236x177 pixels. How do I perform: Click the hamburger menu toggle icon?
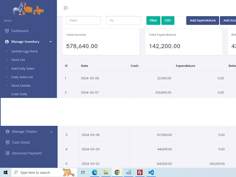click(66, 8)
